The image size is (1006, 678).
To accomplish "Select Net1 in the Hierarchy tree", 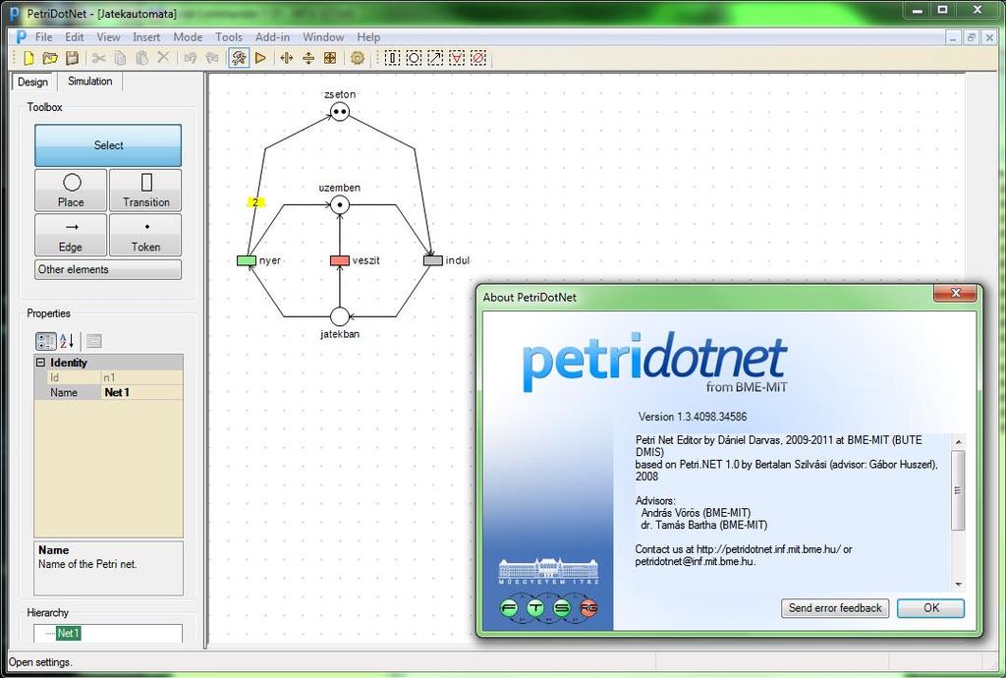I will pos(68,633).
